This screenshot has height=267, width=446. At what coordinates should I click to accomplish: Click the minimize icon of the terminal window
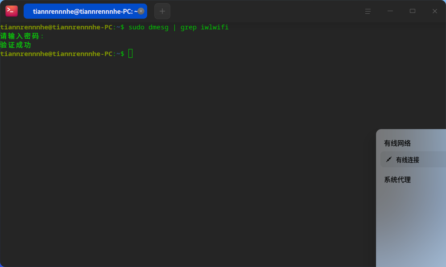[x=390, y=11]
